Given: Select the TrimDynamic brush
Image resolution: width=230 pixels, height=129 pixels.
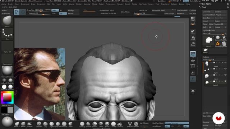Looking at the screenshot, I should pyautogui.click(x=82, y=124).
